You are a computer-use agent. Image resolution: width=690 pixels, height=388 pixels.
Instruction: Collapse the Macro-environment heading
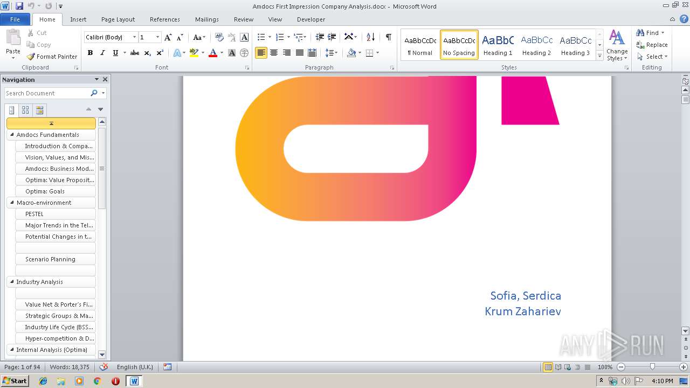pyautogui.click(x=12, y=203)
